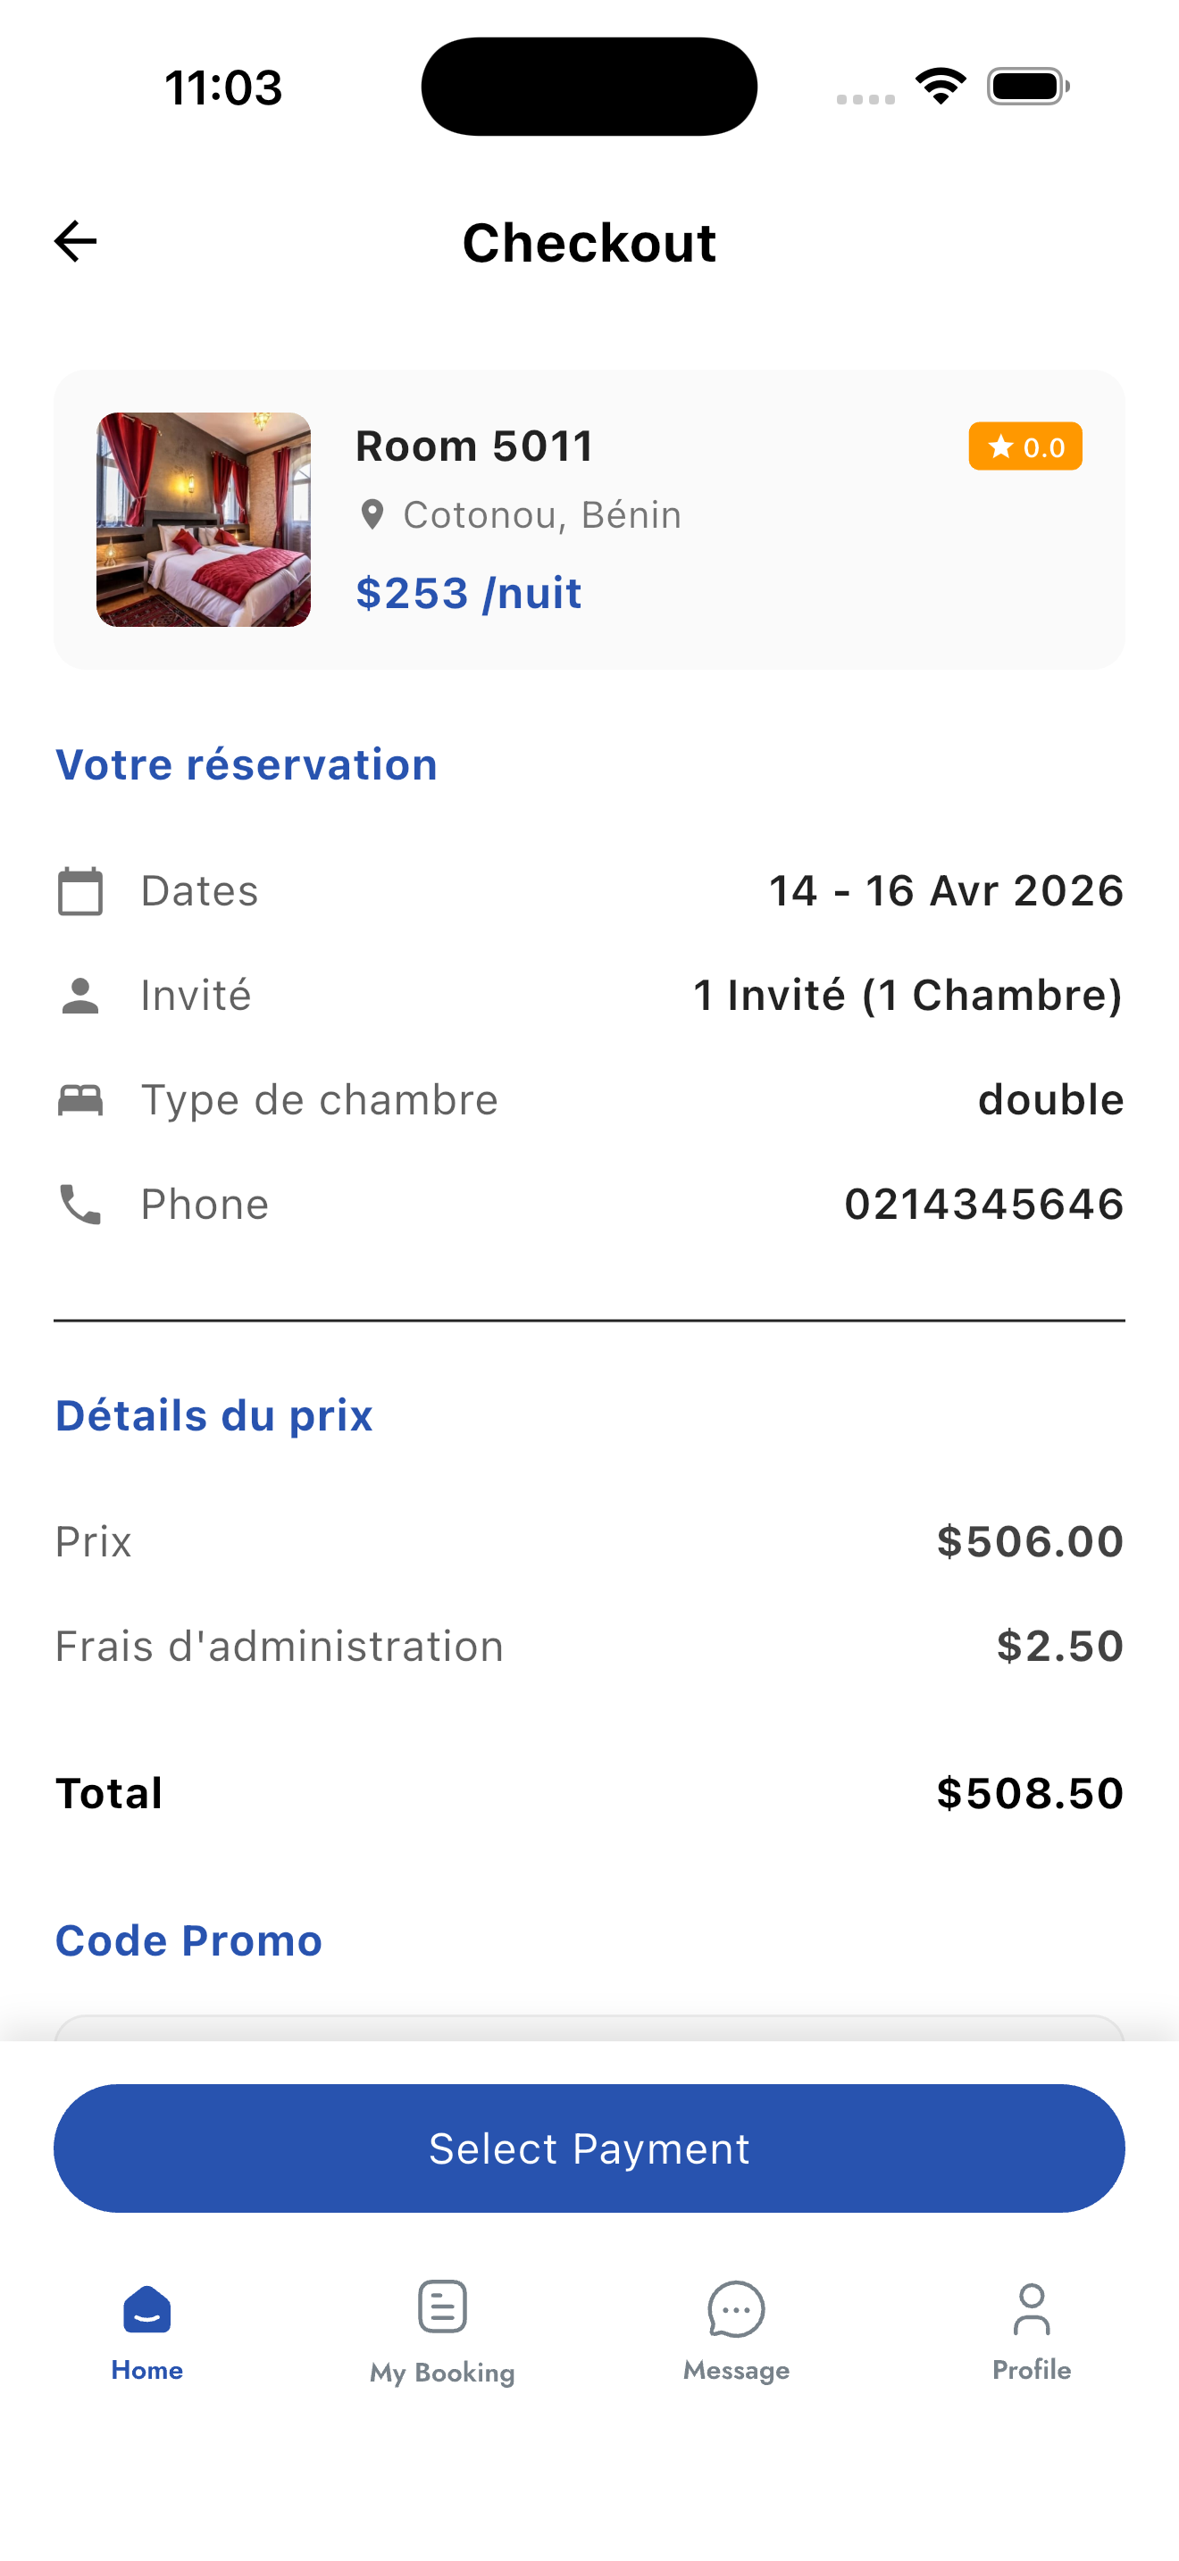Switch to My Booking tab
Viewport: 1179px width, 2561px height.
(x=442, y=2331)
